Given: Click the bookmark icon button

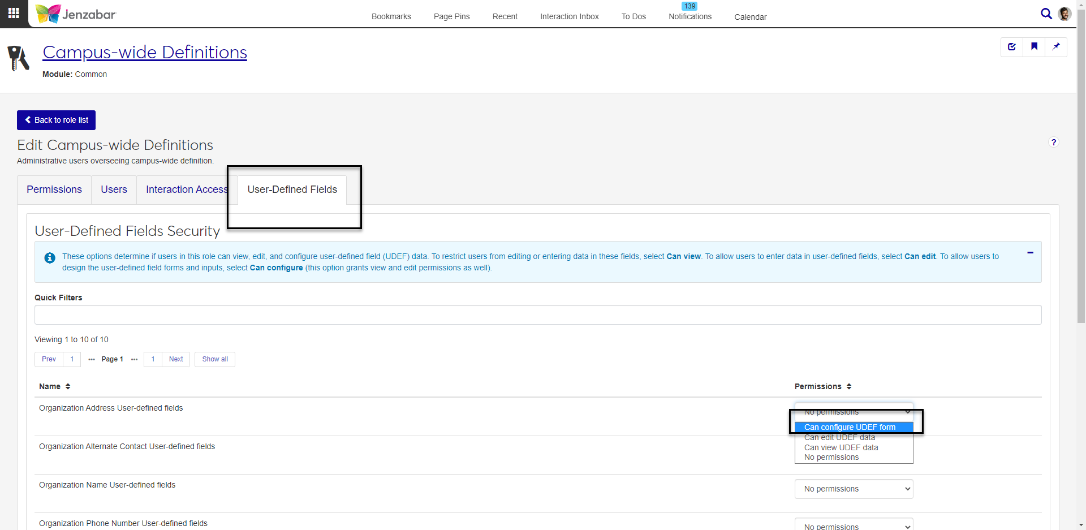Looking at the screenshot, I should [x=1034, y=47].
